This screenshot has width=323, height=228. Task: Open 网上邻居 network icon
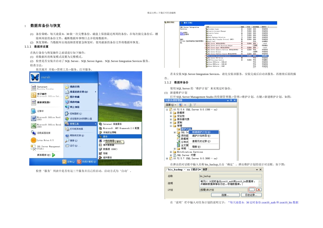[67, 107]
